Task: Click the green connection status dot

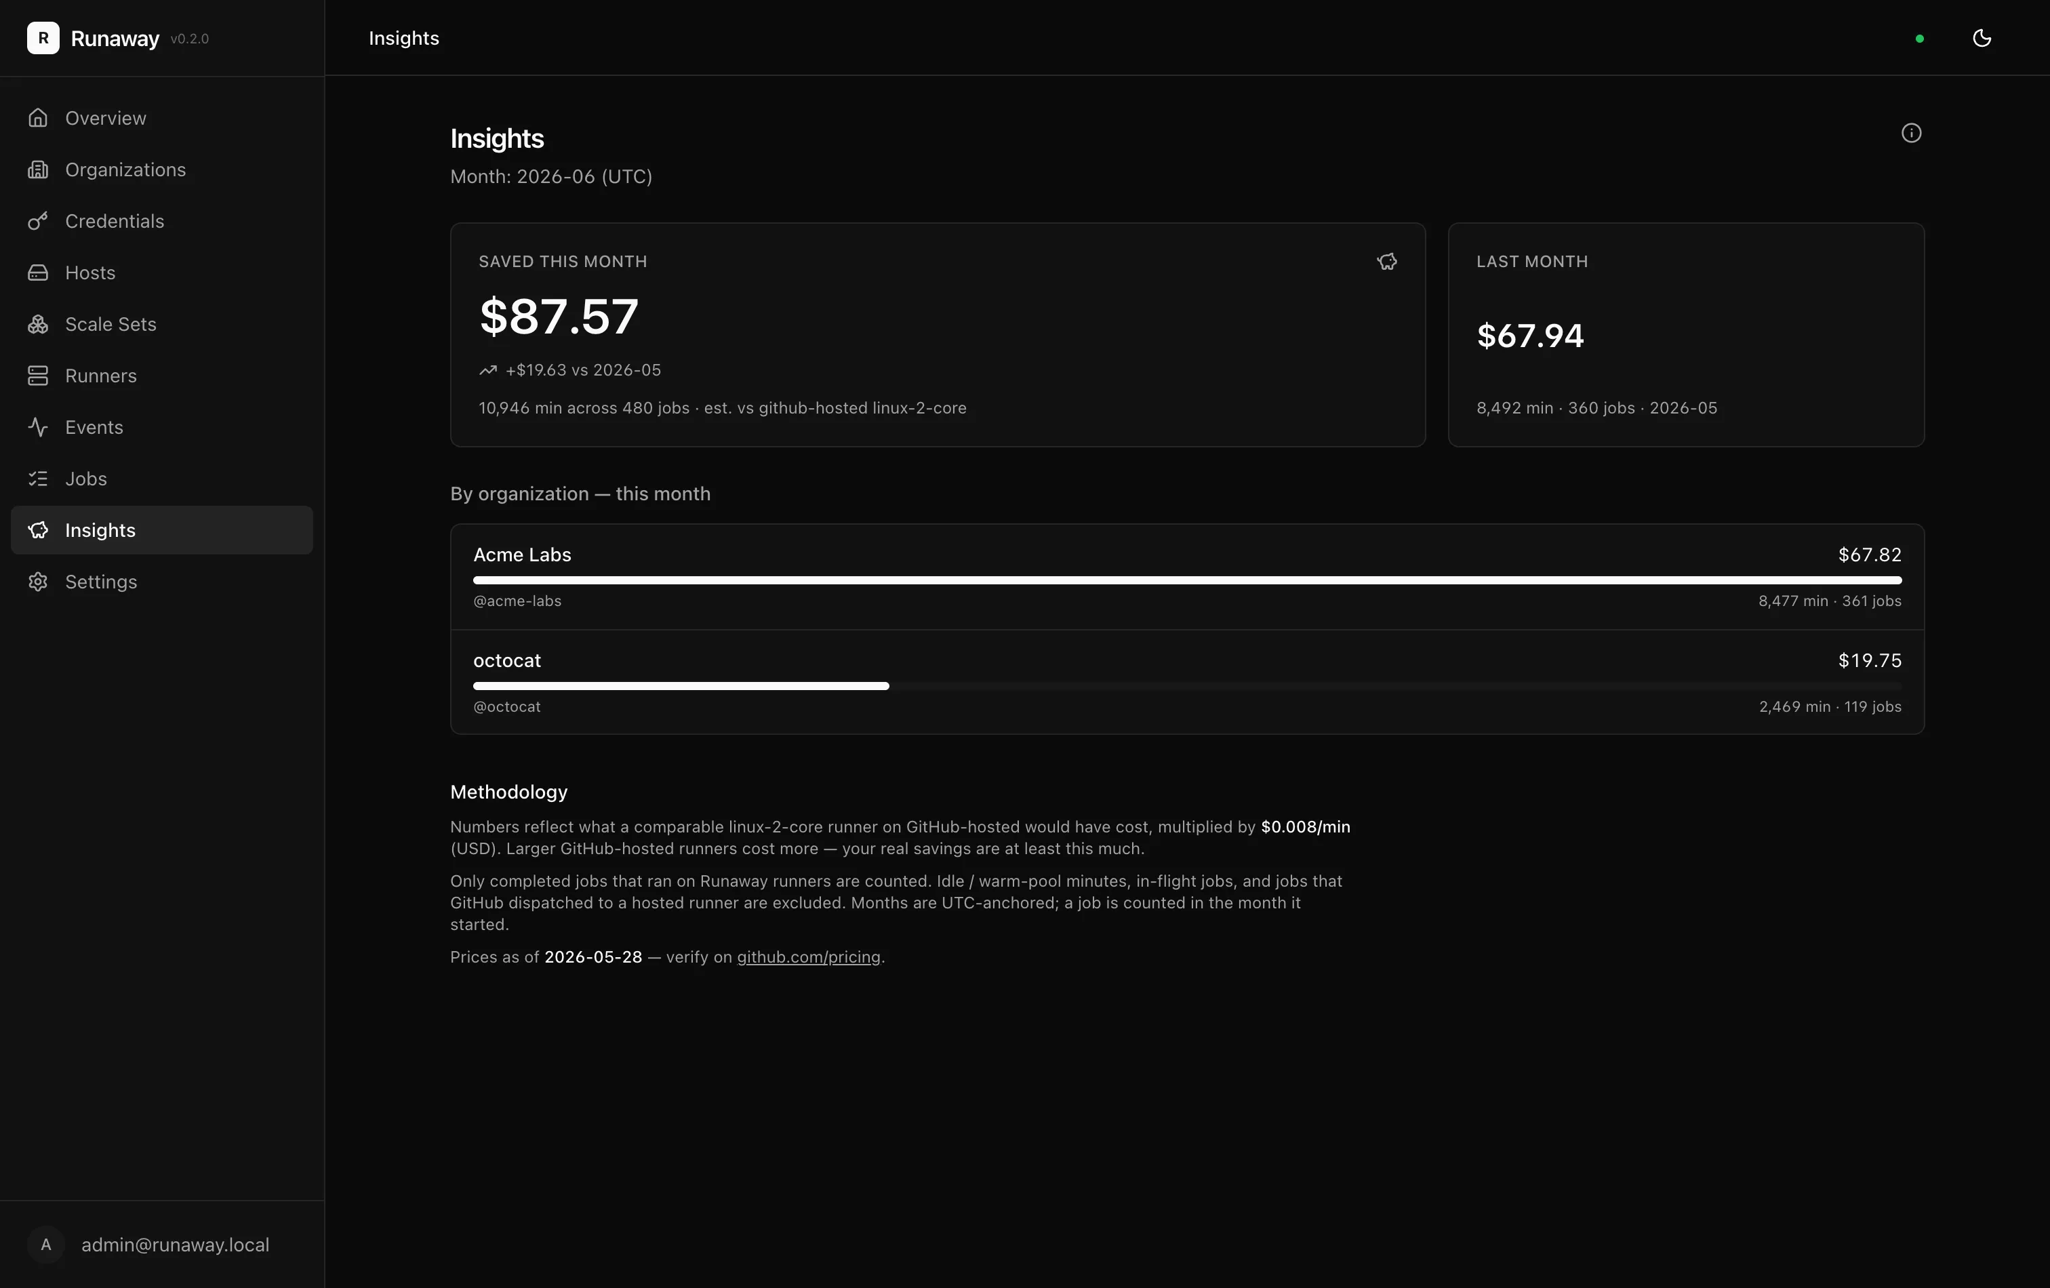Action: tap(1920, 39)
